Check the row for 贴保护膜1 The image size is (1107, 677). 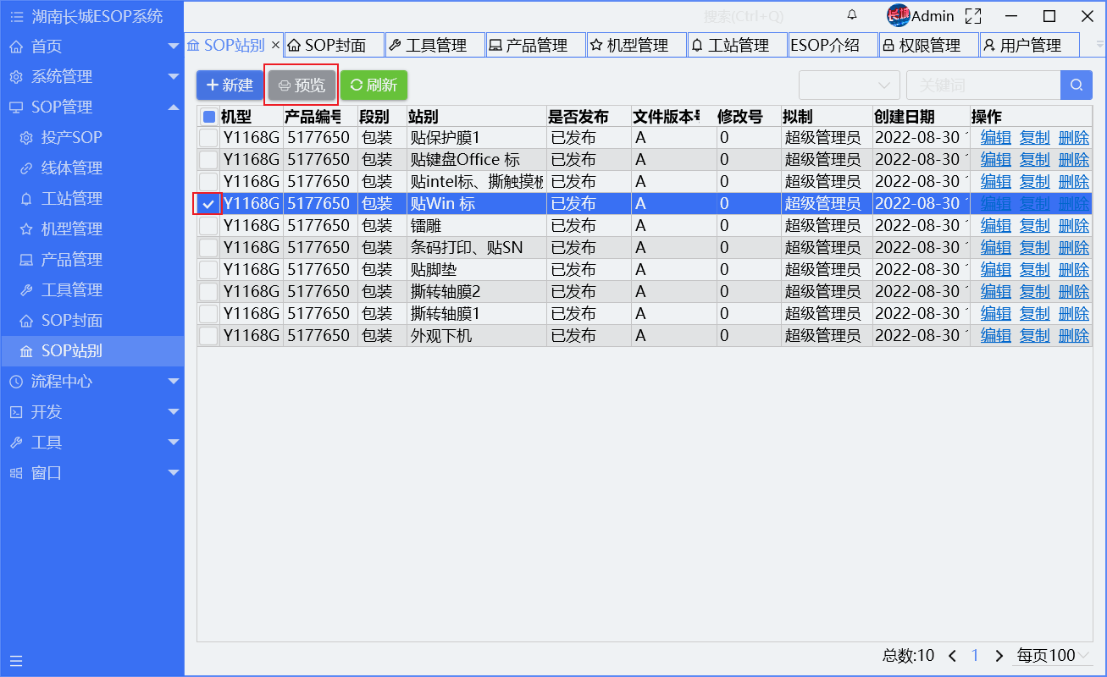point(208,138)
